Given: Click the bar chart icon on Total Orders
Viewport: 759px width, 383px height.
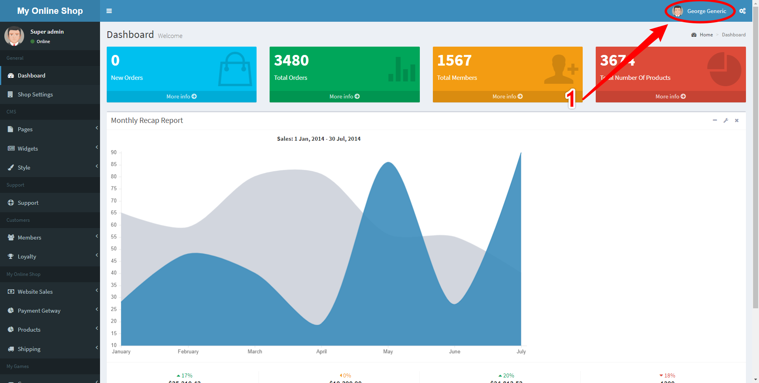Looking at the screenshot, I should pyautogui.click(x=402, y=70).
